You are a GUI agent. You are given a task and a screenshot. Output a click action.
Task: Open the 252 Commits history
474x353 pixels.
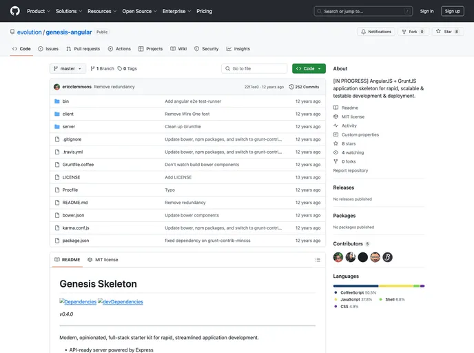[304, 87]
